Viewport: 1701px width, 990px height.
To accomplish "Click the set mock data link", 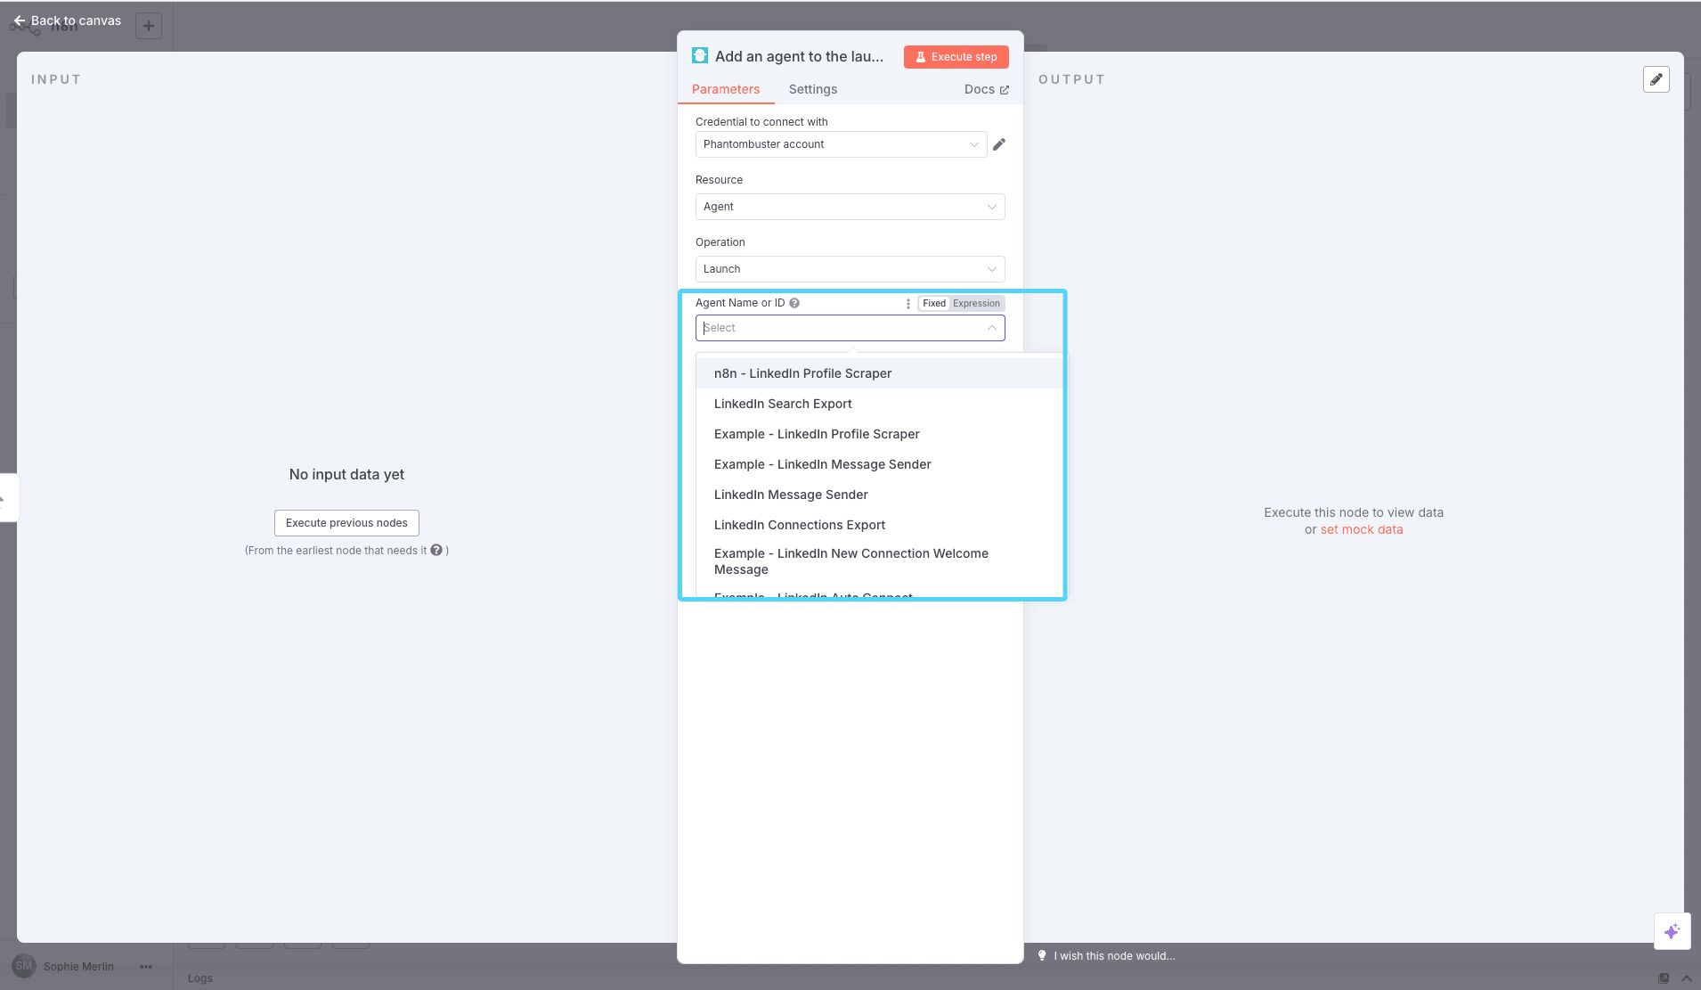I will coord(1362,529).
